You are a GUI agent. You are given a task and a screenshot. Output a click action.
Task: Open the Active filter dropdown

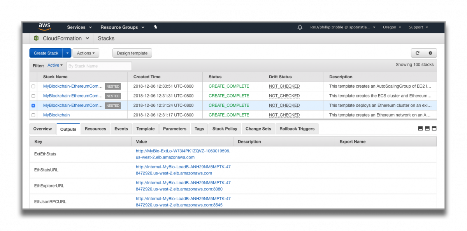pos(55,65)
